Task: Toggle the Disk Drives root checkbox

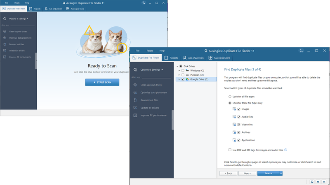Action: [x=181, y=66]
